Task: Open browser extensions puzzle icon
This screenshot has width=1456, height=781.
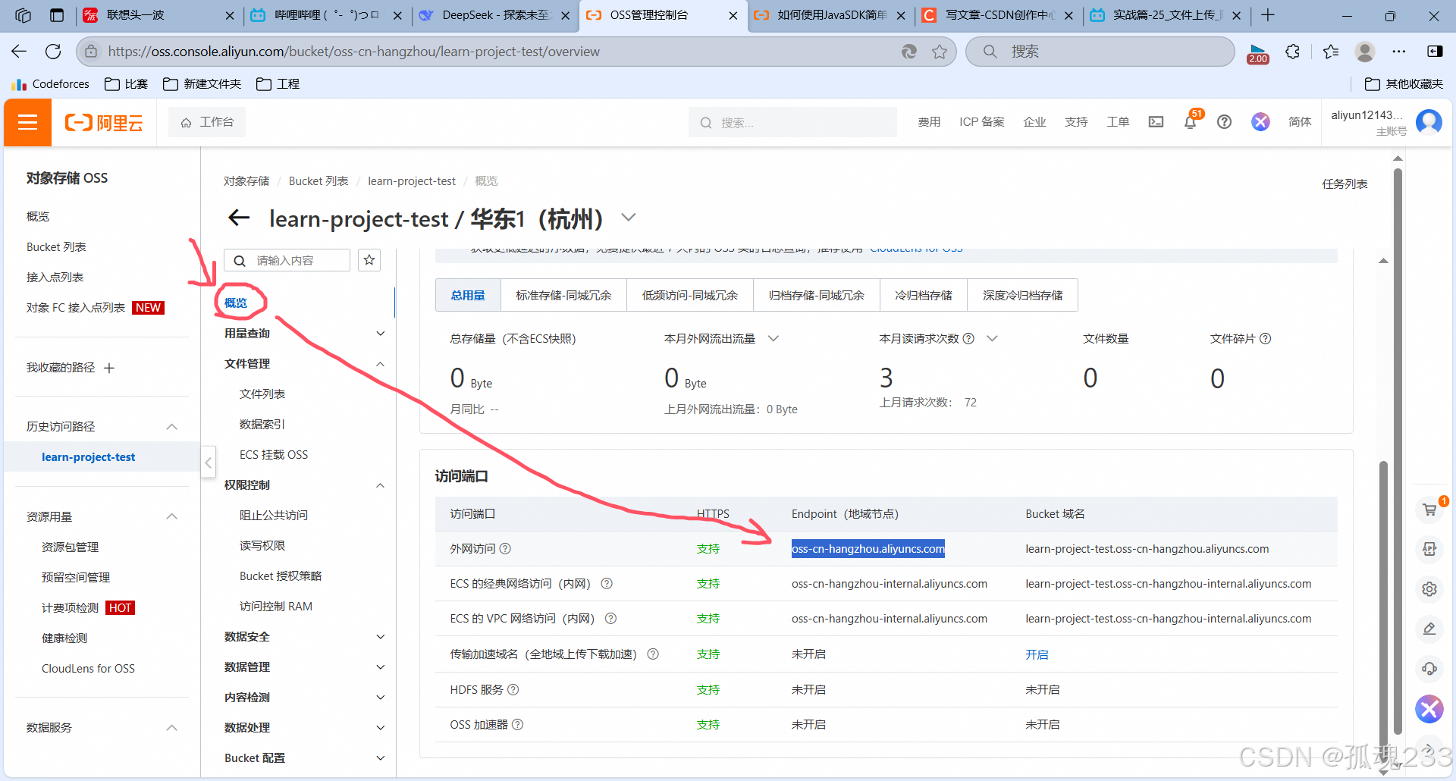Action: click(1293, 52)
